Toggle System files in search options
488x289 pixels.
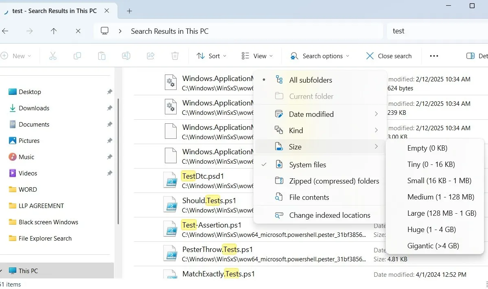308,164
